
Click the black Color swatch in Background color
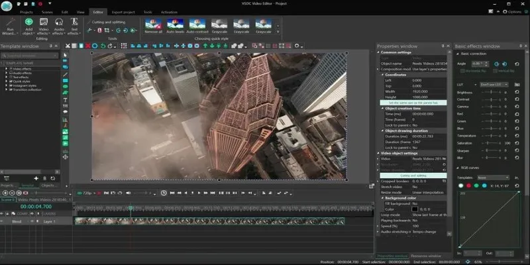pyautogui.click(x=415, y=209)
